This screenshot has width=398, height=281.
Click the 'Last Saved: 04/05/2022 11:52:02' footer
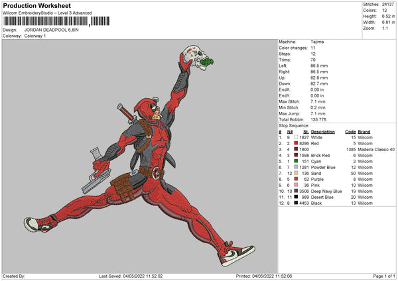pos(131,276)
